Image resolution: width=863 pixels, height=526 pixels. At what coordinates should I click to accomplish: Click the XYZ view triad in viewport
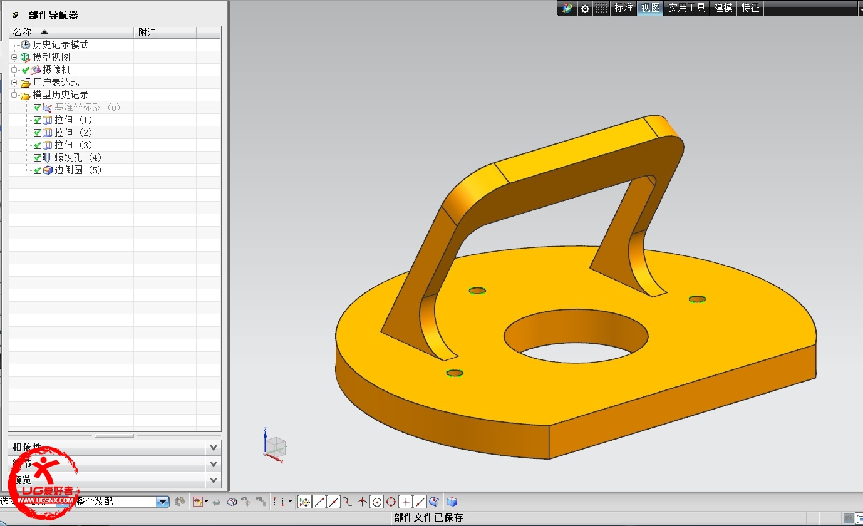[274, 445]
